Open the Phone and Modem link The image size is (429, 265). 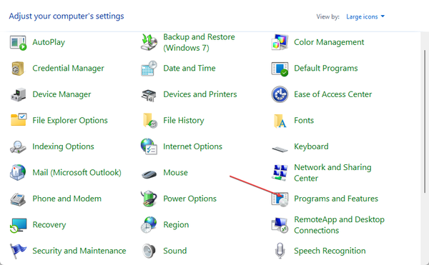(x=66, y=199)
